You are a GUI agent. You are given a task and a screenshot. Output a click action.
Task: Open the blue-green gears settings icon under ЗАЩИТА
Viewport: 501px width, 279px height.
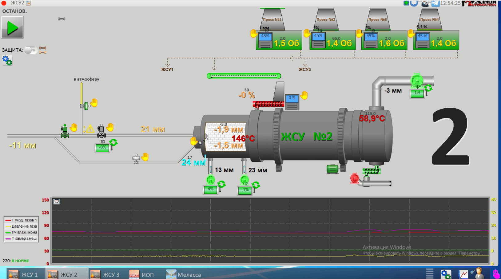[x=7, y=61]
